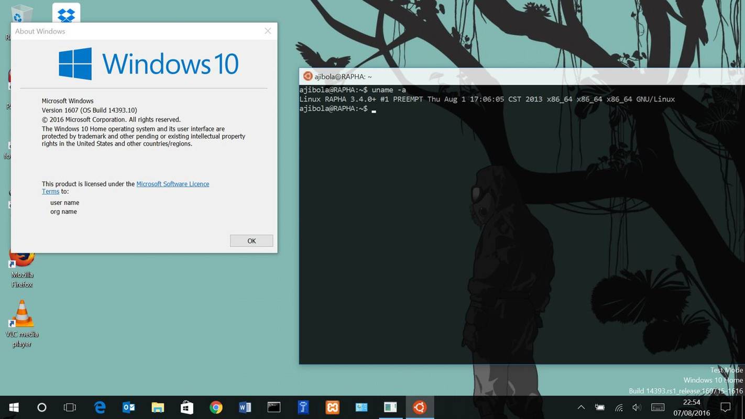
Task: Open Action Center notifications
Action: [x=726, y=407]
